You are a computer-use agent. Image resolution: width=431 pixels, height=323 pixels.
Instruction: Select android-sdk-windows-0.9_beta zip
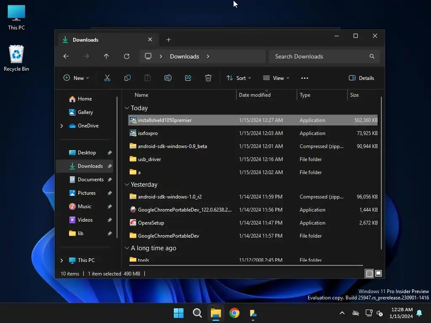click(253, 146)
